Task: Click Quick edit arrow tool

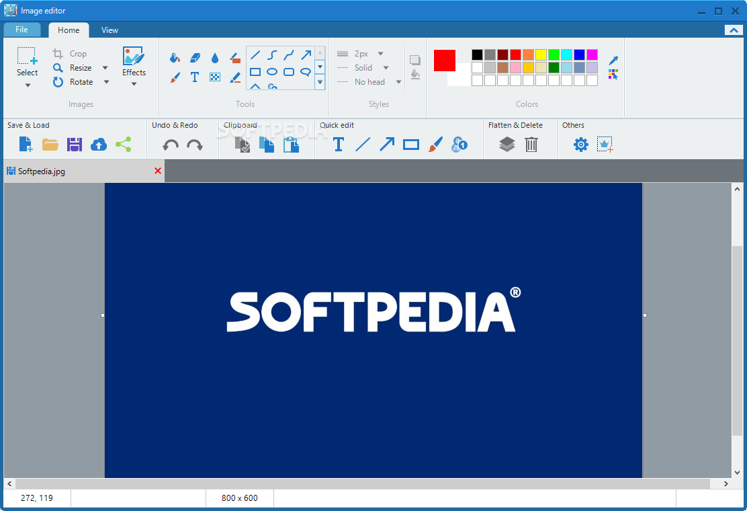Action: point(387,144)
